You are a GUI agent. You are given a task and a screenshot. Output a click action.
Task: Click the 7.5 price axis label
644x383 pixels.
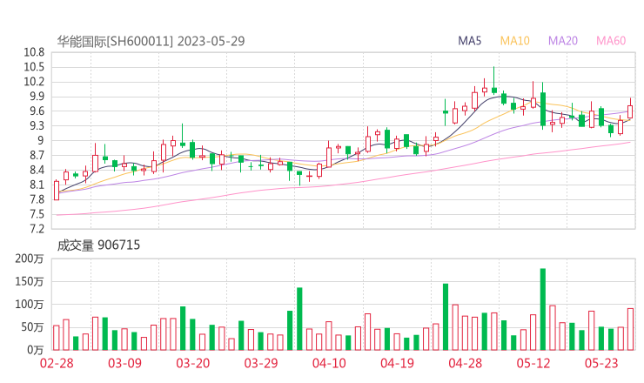(x=37, y=214)
